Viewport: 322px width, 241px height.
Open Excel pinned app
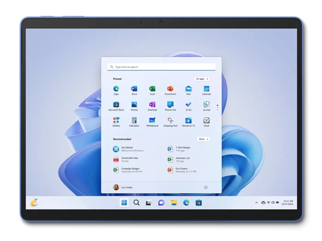[152, 90]
